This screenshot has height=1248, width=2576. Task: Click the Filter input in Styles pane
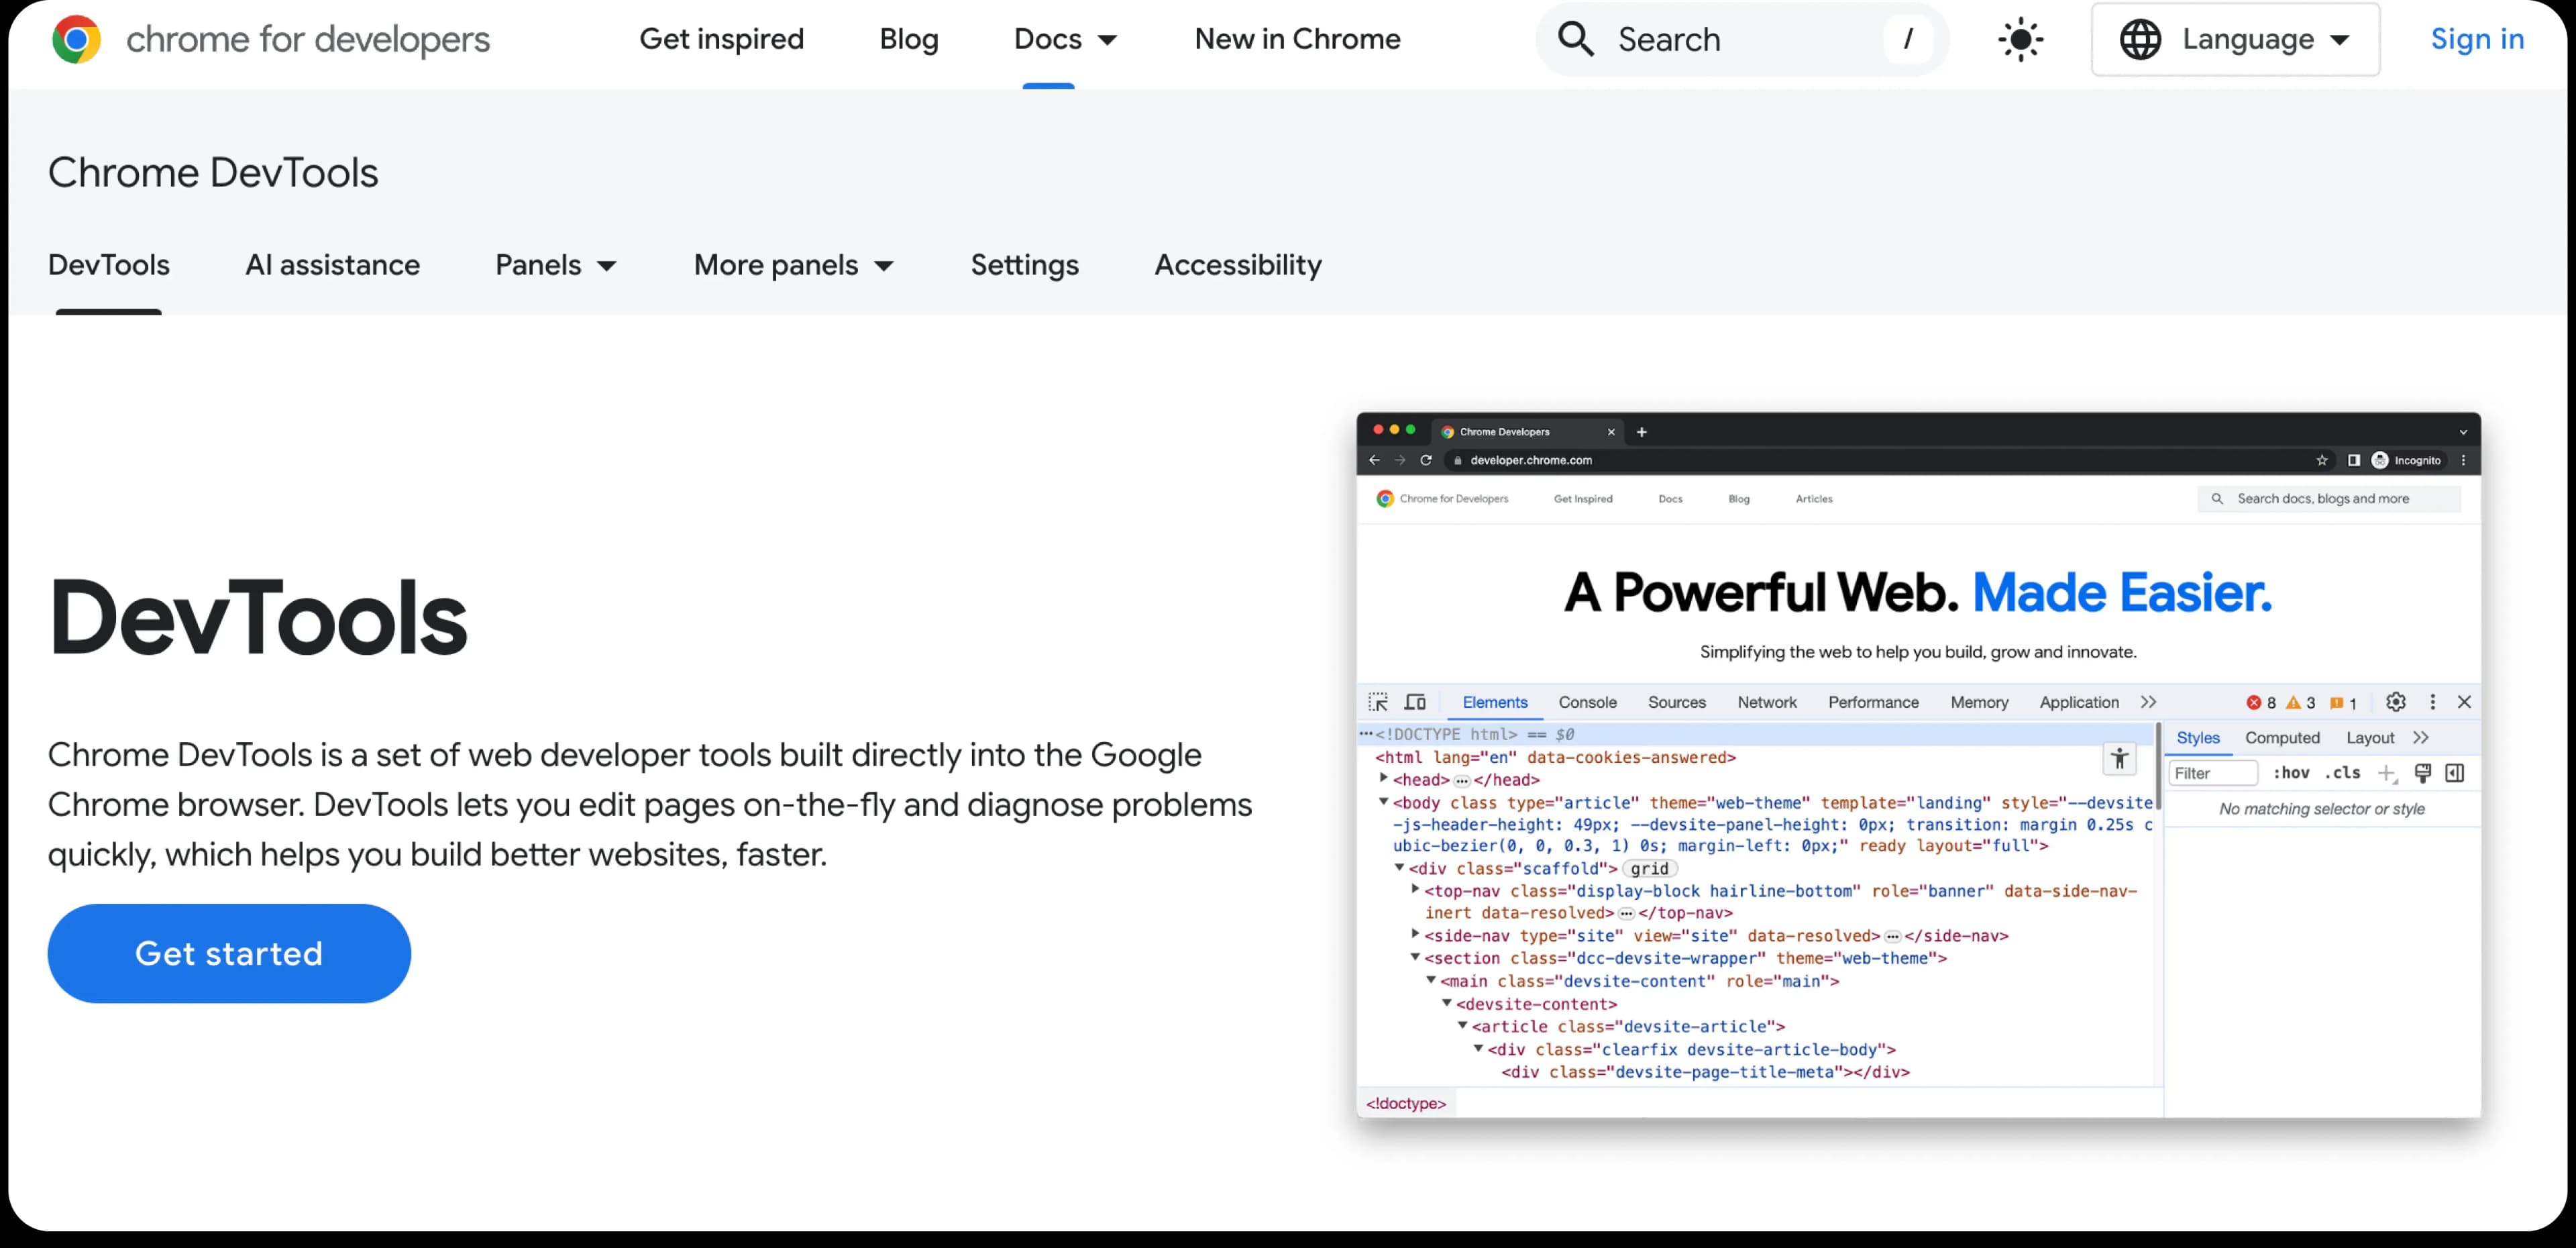(2213, 773)
